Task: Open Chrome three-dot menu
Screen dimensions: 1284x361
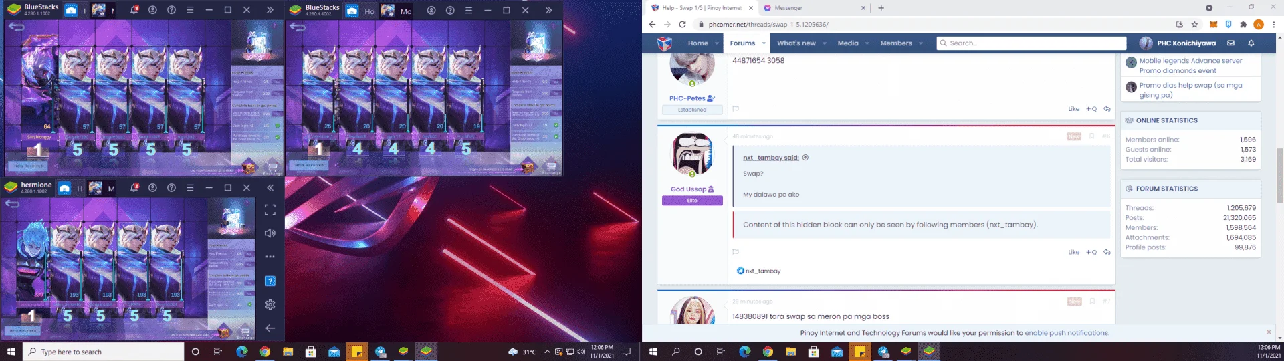Action: pos(1273,25)
